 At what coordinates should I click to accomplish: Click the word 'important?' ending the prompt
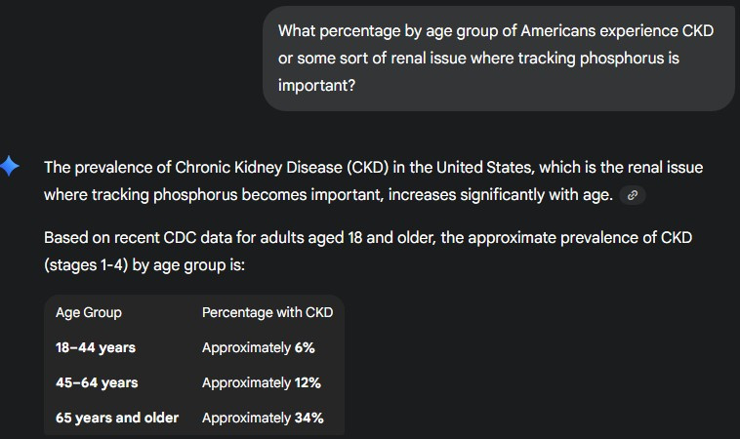point(316,86)
